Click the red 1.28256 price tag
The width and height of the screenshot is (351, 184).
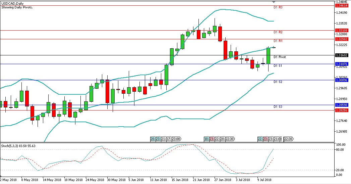coord(342,110)
